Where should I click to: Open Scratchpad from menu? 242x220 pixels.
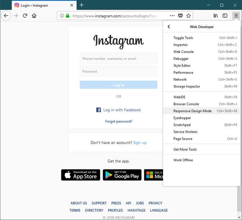click(202, 125)
